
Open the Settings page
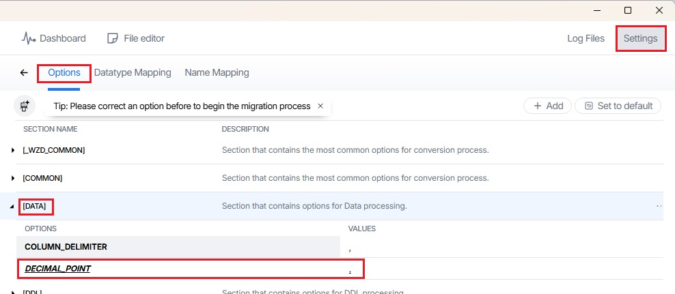(x=640, y=38)
